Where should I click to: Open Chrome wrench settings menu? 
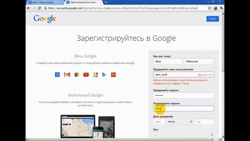pyautogui.click(x=221, y=8)
